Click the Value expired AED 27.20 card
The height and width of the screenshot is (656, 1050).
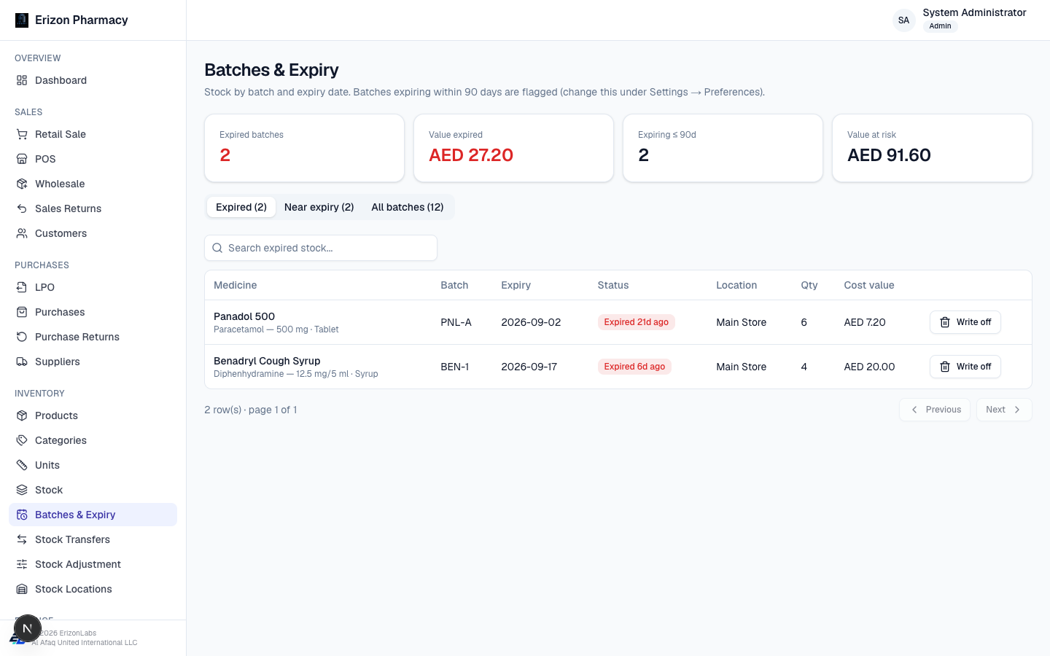point(513,148)
